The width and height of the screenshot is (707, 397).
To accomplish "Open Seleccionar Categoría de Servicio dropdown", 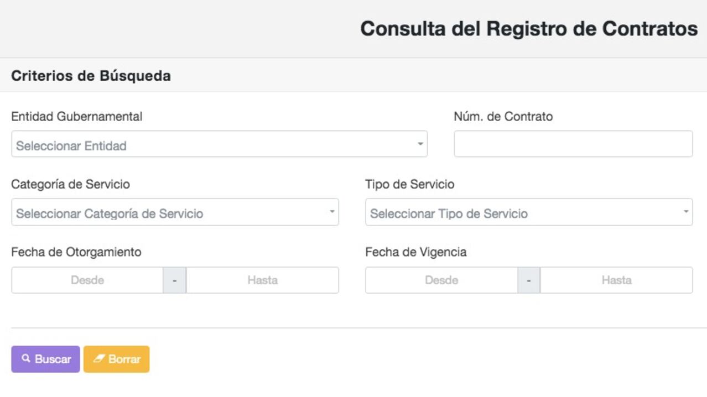I will [x=166, y=212].
